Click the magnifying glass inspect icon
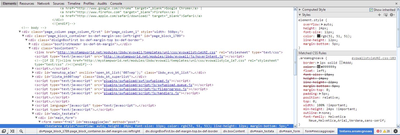The height and width of the screenshot is (135, 400). [x=21, y=131]
